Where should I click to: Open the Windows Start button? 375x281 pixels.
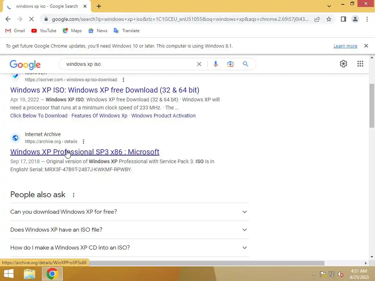[9, 274]
